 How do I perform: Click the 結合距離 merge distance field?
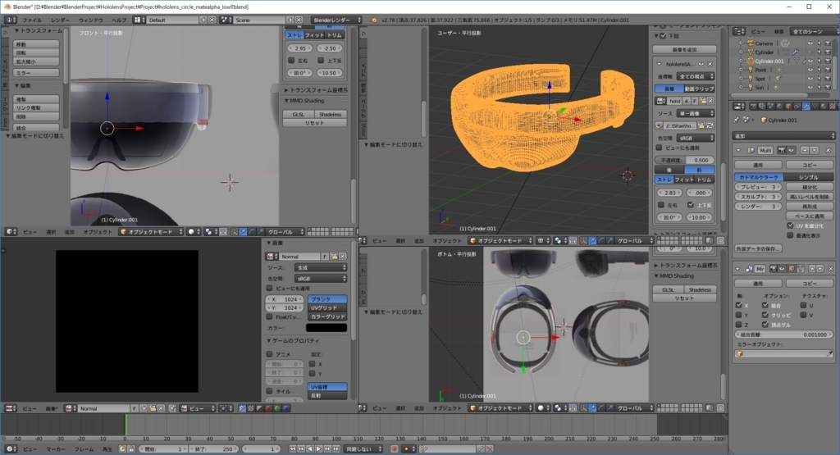coord(783,334)
